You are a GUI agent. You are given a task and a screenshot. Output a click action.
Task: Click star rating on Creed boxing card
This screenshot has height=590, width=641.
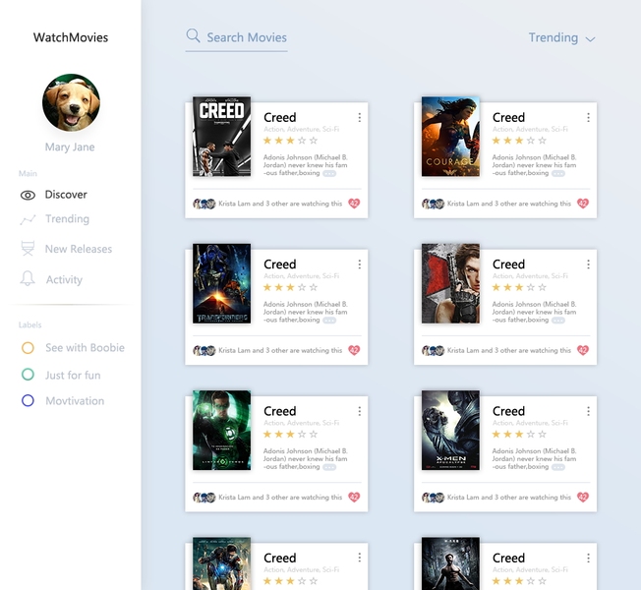pos(290,141)
